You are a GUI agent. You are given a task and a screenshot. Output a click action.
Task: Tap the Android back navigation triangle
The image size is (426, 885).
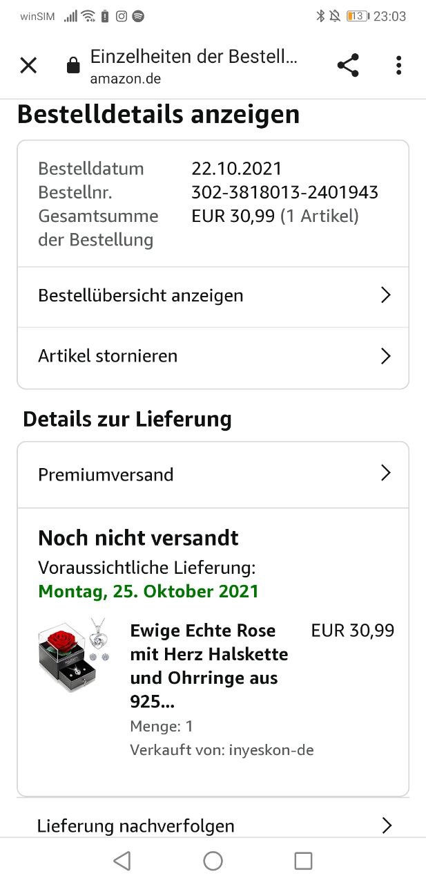122,861
